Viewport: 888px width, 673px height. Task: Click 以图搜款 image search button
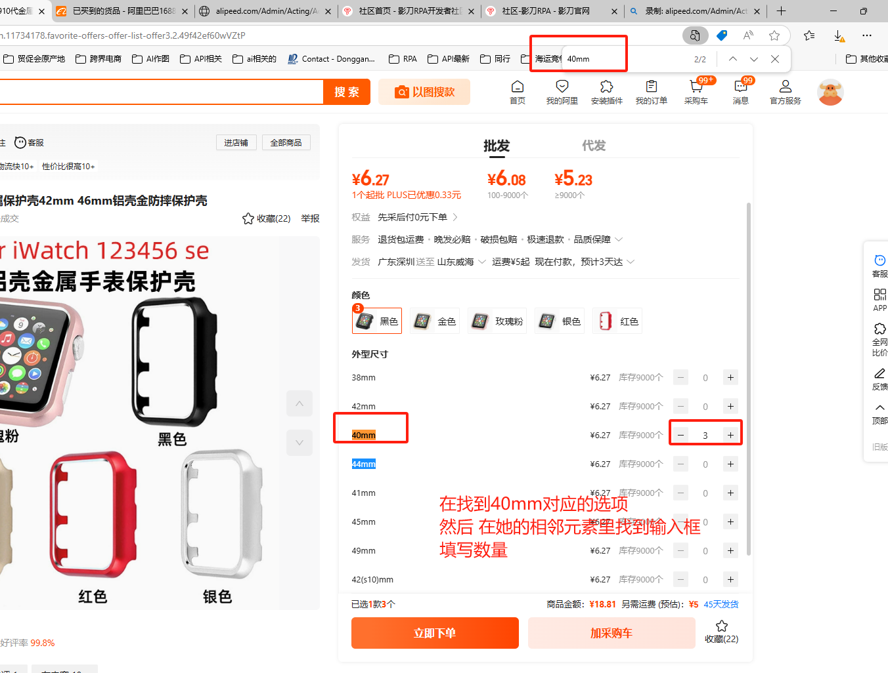point(424,92)
